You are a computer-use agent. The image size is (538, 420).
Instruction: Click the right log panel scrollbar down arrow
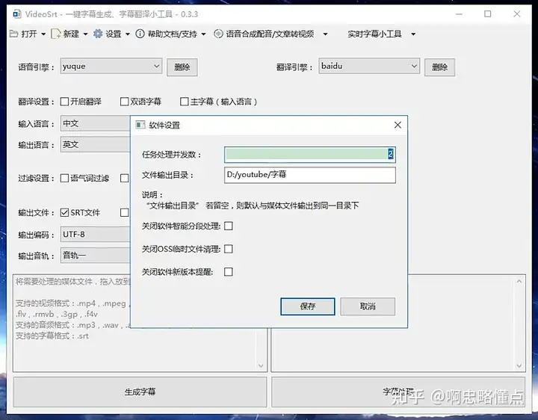[519, 365]
